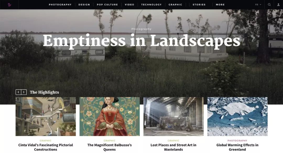The width and height of the screenshot is (283, 153).
Task: Go to previous highlight with left arrow
Action: coord(18,92)
